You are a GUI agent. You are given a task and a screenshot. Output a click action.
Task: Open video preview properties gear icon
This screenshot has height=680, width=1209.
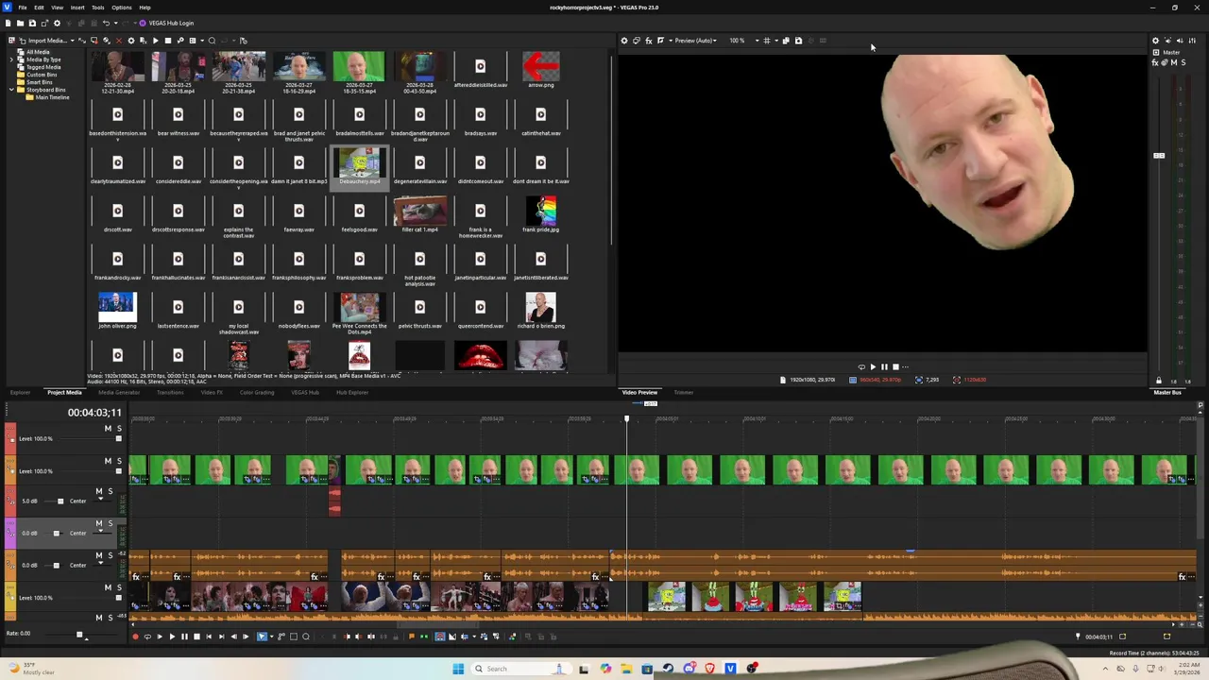click(x=623, y=41)
